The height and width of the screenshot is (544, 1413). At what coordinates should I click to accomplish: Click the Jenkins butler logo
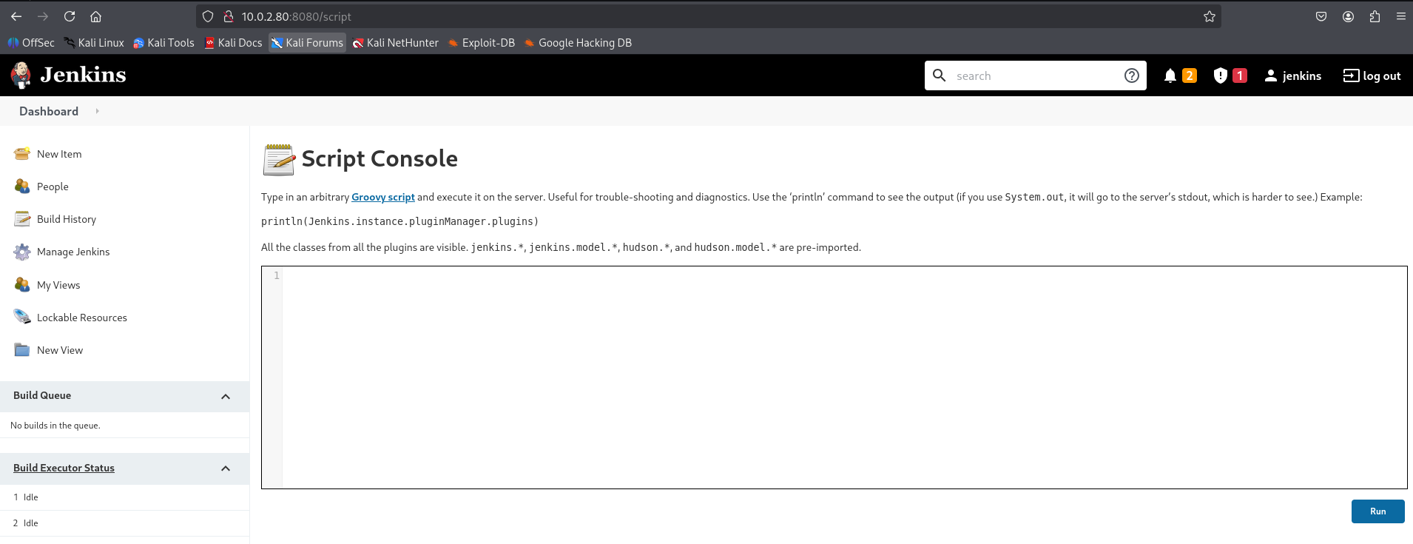tap(21, 75)
